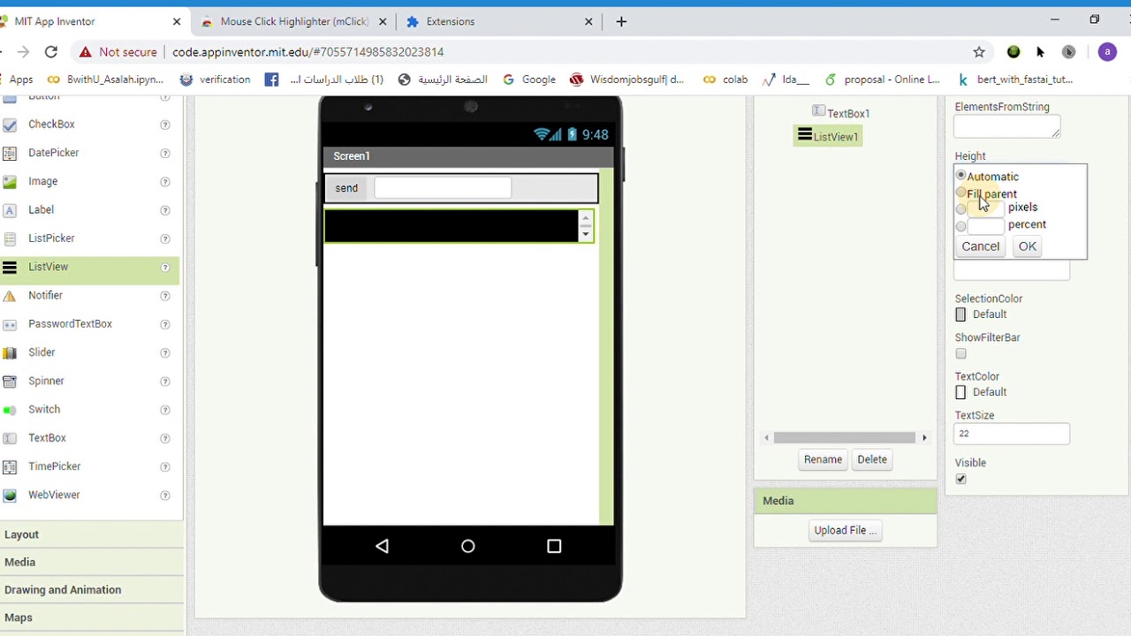This screenshot has width=1131, height=636.
Task: Click the Delete component button
Action: coord(872,459)
